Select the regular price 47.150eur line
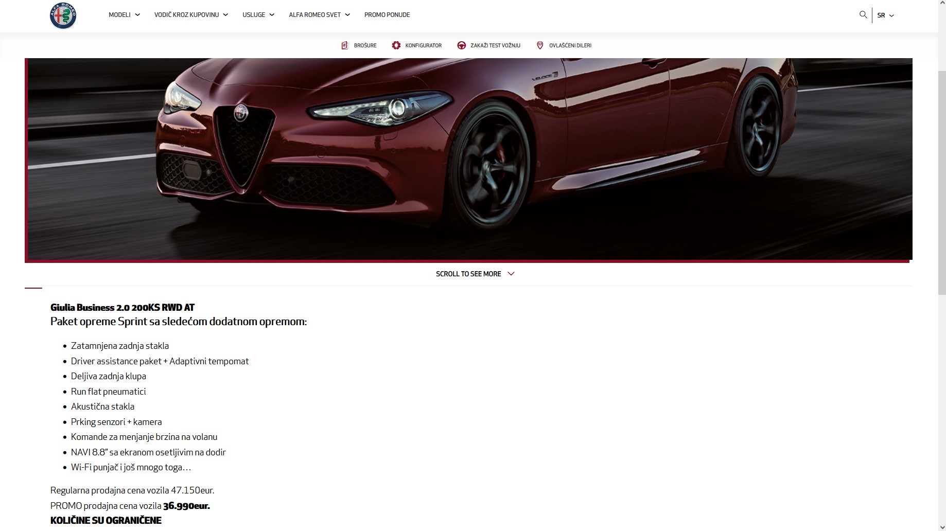946x531 pixels. [132, 490]
